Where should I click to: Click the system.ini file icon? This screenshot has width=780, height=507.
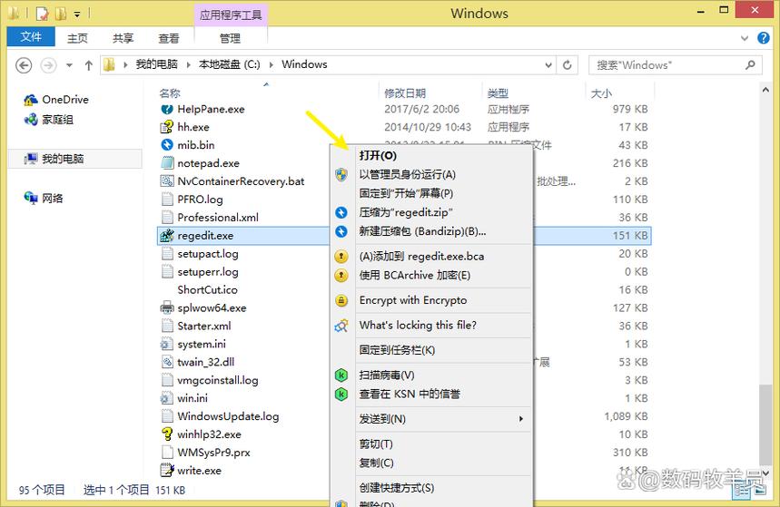(167, 344)
